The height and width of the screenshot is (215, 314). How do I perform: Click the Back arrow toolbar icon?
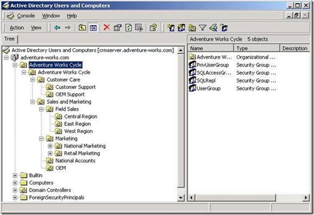57,28
